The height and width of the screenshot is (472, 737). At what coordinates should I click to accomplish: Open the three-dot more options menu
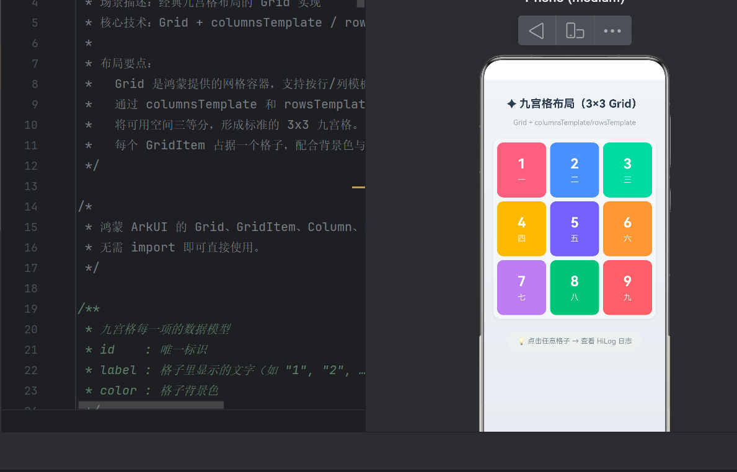612,31
